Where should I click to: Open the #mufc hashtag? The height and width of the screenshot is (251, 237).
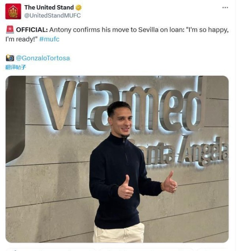[x=49, y=39]
